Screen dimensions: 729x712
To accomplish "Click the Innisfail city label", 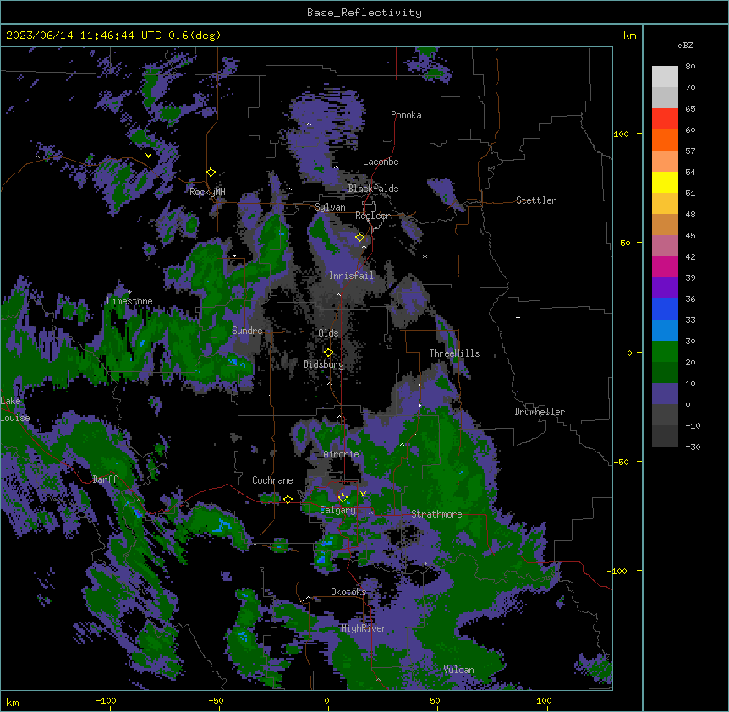I will [x=351, y=276].
